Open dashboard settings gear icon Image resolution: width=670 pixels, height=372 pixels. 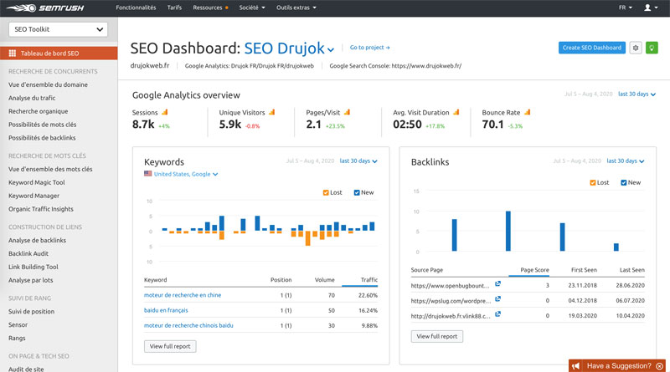coord(636,48)
